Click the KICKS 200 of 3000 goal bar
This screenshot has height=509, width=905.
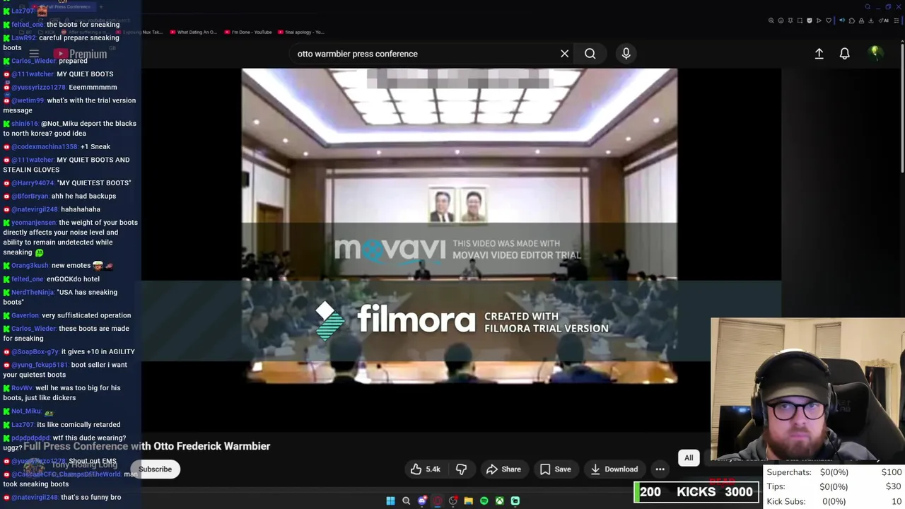696,492
